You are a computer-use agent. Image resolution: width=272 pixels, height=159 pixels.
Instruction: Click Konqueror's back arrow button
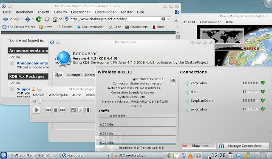(6, 19)
